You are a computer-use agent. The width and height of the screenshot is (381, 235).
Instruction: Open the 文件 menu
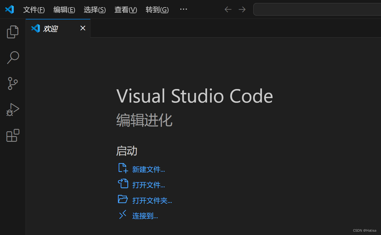pyautogui.click(x=34, y=10)
